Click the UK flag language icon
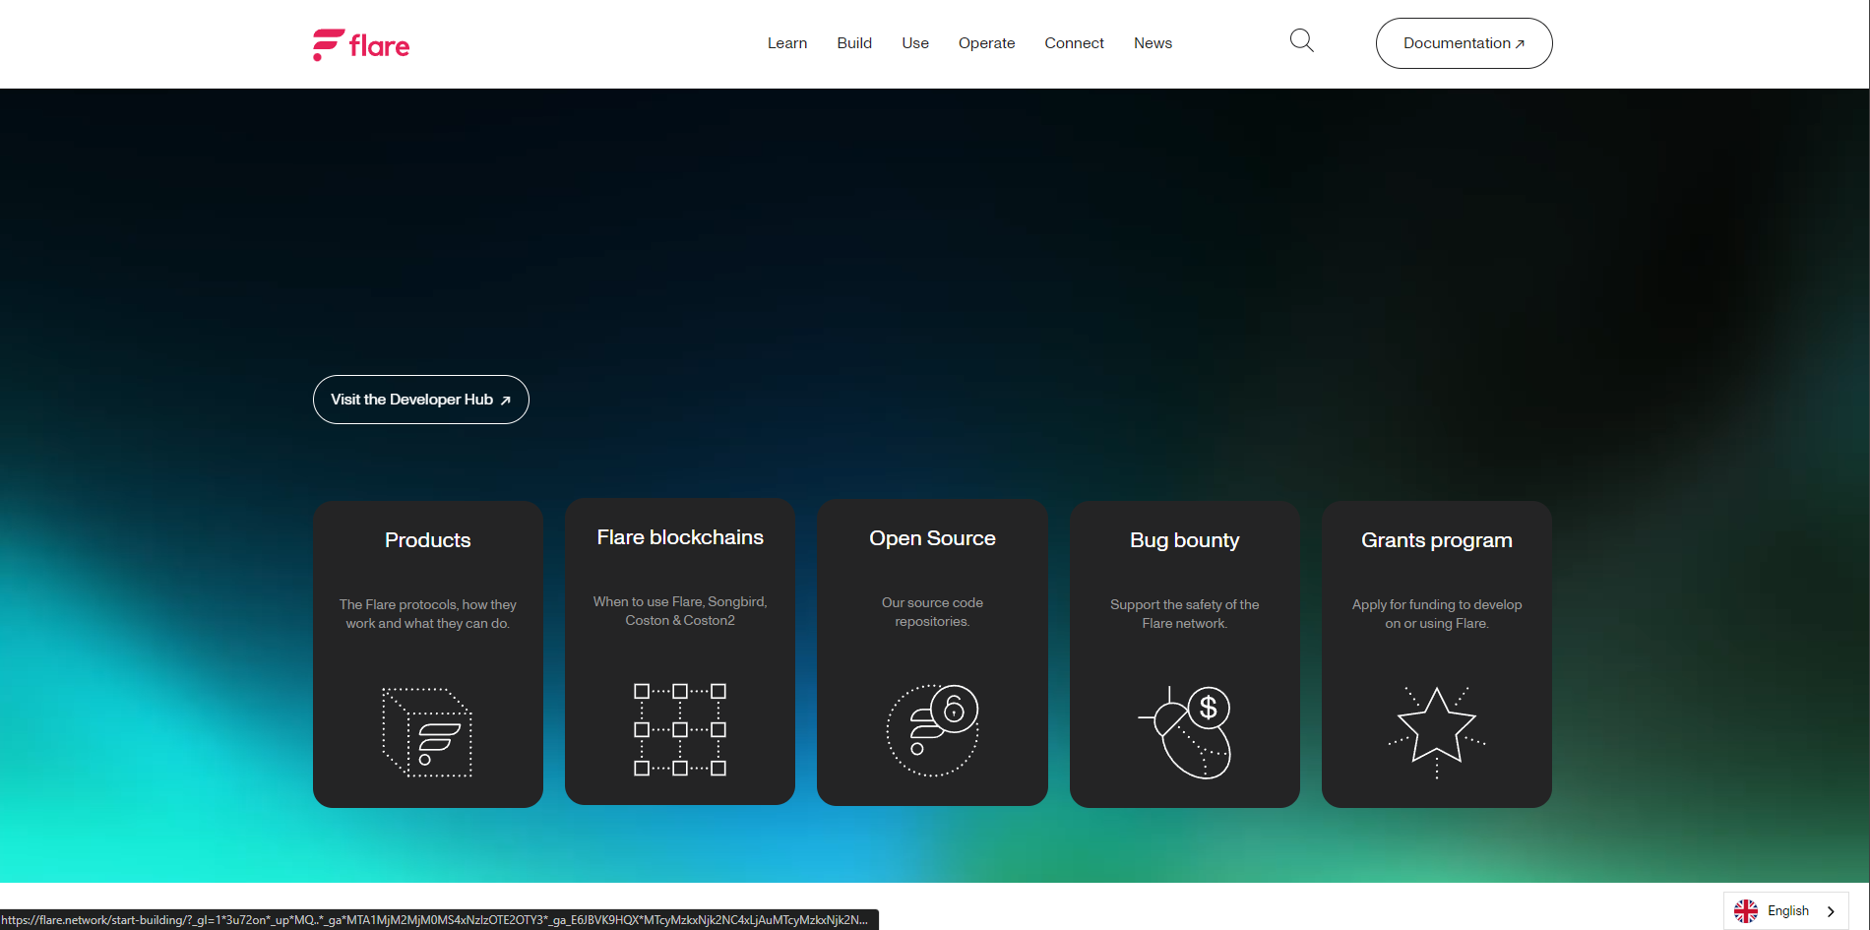This screenshot has width=1870, height=930. click(x=1746, y=911)
